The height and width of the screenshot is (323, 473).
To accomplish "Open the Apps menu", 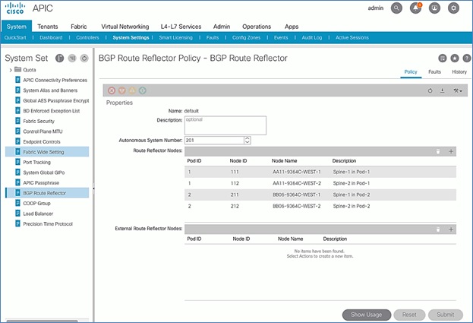I will pos(291,27).
